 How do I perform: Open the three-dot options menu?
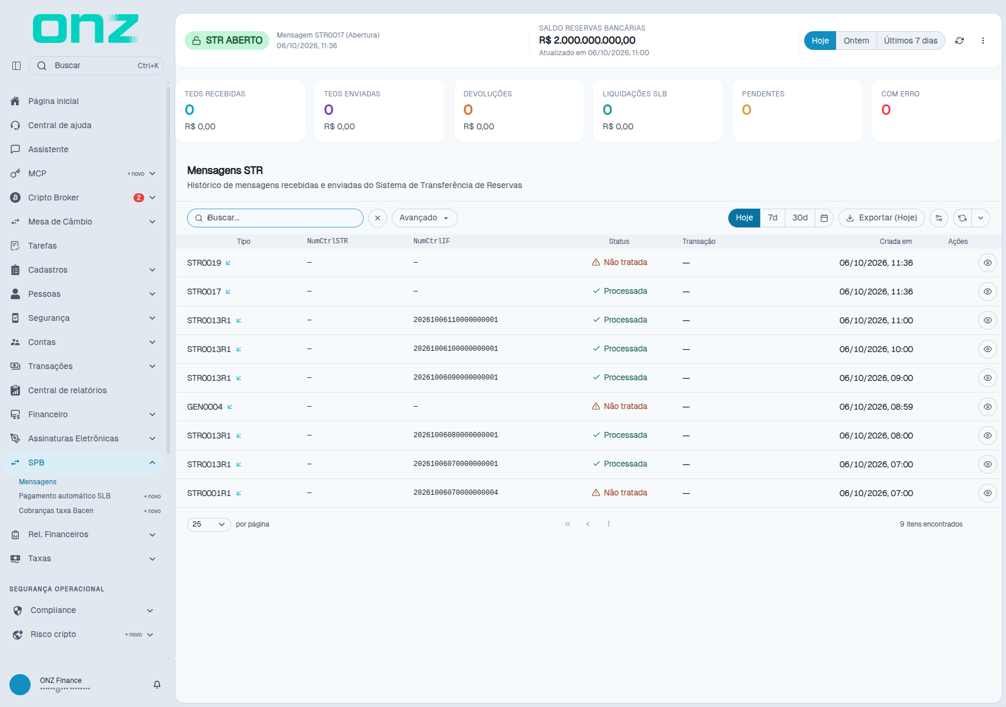point(983,41)
